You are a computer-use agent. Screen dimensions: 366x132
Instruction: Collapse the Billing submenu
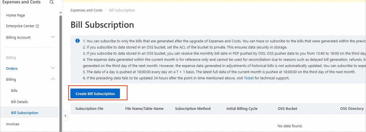coord(53,79)
